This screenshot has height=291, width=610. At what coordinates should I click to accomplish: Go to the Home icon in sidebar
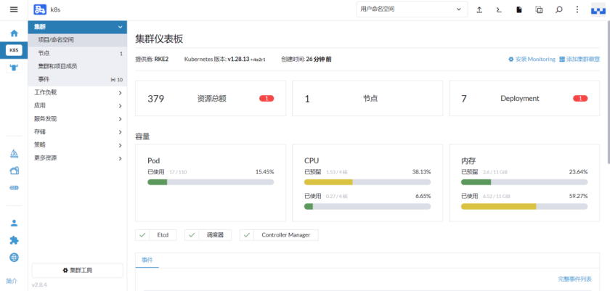click(14, 33)
